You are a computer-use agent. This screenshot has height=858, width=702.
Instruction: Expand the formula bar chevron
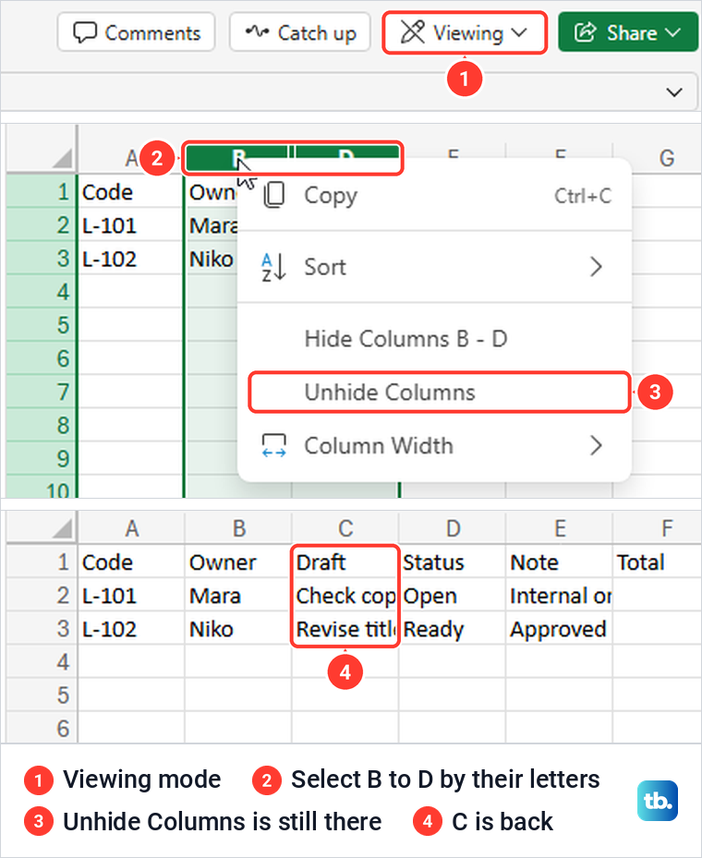point(674,92)
